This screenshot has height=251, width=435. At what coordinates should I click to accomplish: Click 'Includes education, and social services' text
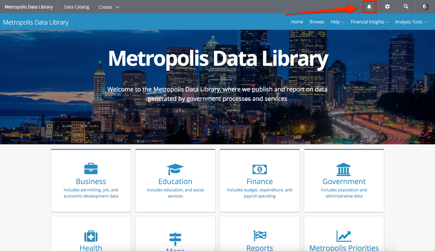(x=175, y=193)
